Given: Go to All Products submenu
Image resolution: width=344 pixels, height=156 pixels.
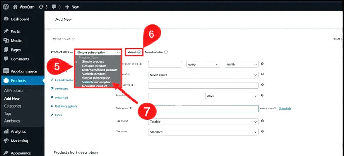Looking at the screenshot, I should click(x=14, y=91).
